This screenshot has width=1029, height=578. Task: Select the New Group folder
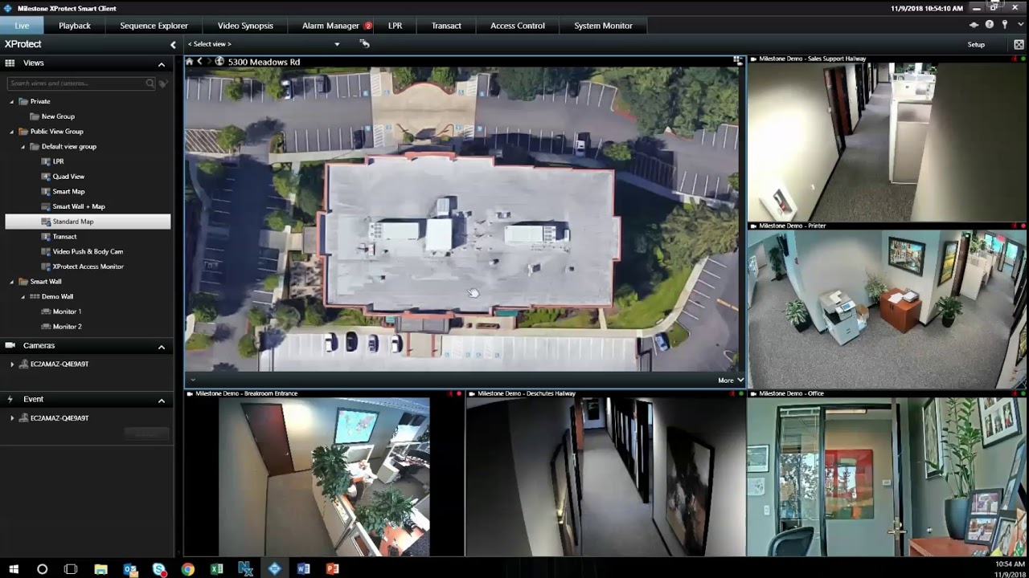[58, 117]
